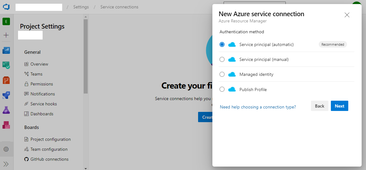Image resolution: width=366 pixels, height=170 pixels.
Task: Open project E tile in sidebar
Action: pos(6,22)
